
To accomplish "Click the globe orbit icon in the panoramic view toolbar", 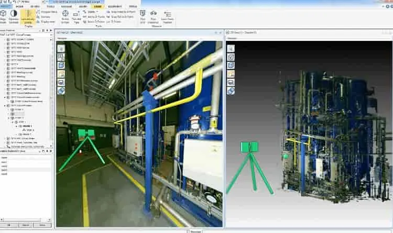I will (x=61, y=91).
